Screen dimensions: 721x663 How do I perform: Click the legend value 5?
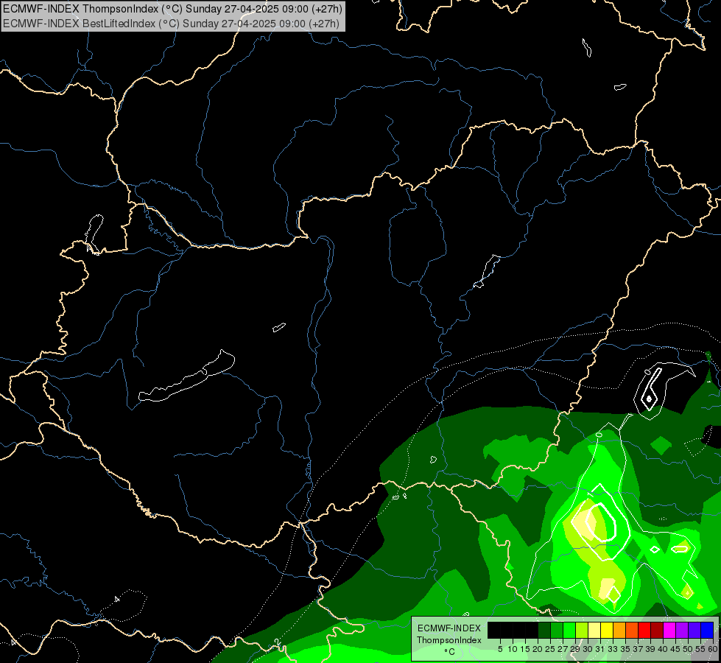500,649
